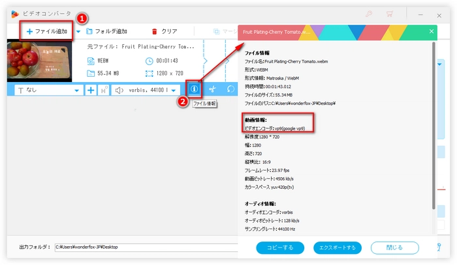Click the 閉じる button
Image resolution: width=457 pixels, height=265 pixels.
click(x=394, y=247)
